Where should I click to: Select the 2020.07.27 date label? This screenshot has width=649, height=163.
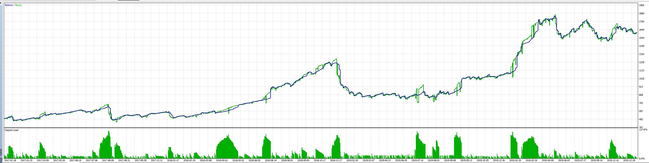tap(580, 160)
